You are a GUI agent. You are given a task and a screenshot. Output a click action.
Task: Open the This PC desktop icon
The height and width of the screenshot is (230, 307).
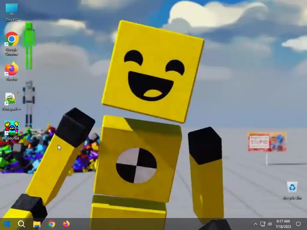pyautogui.click(x=12, y=13)
